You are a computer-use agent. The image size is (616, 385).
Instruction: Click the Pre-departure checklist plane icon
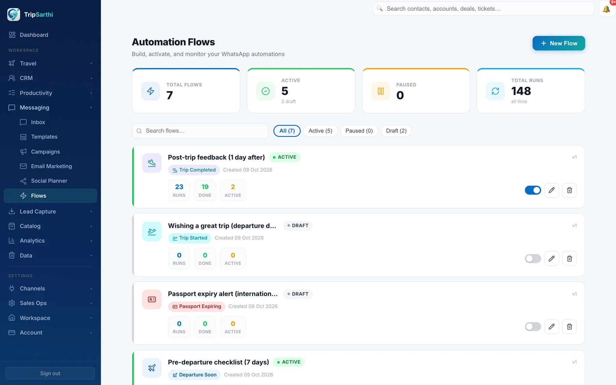(x=152, y=368)
